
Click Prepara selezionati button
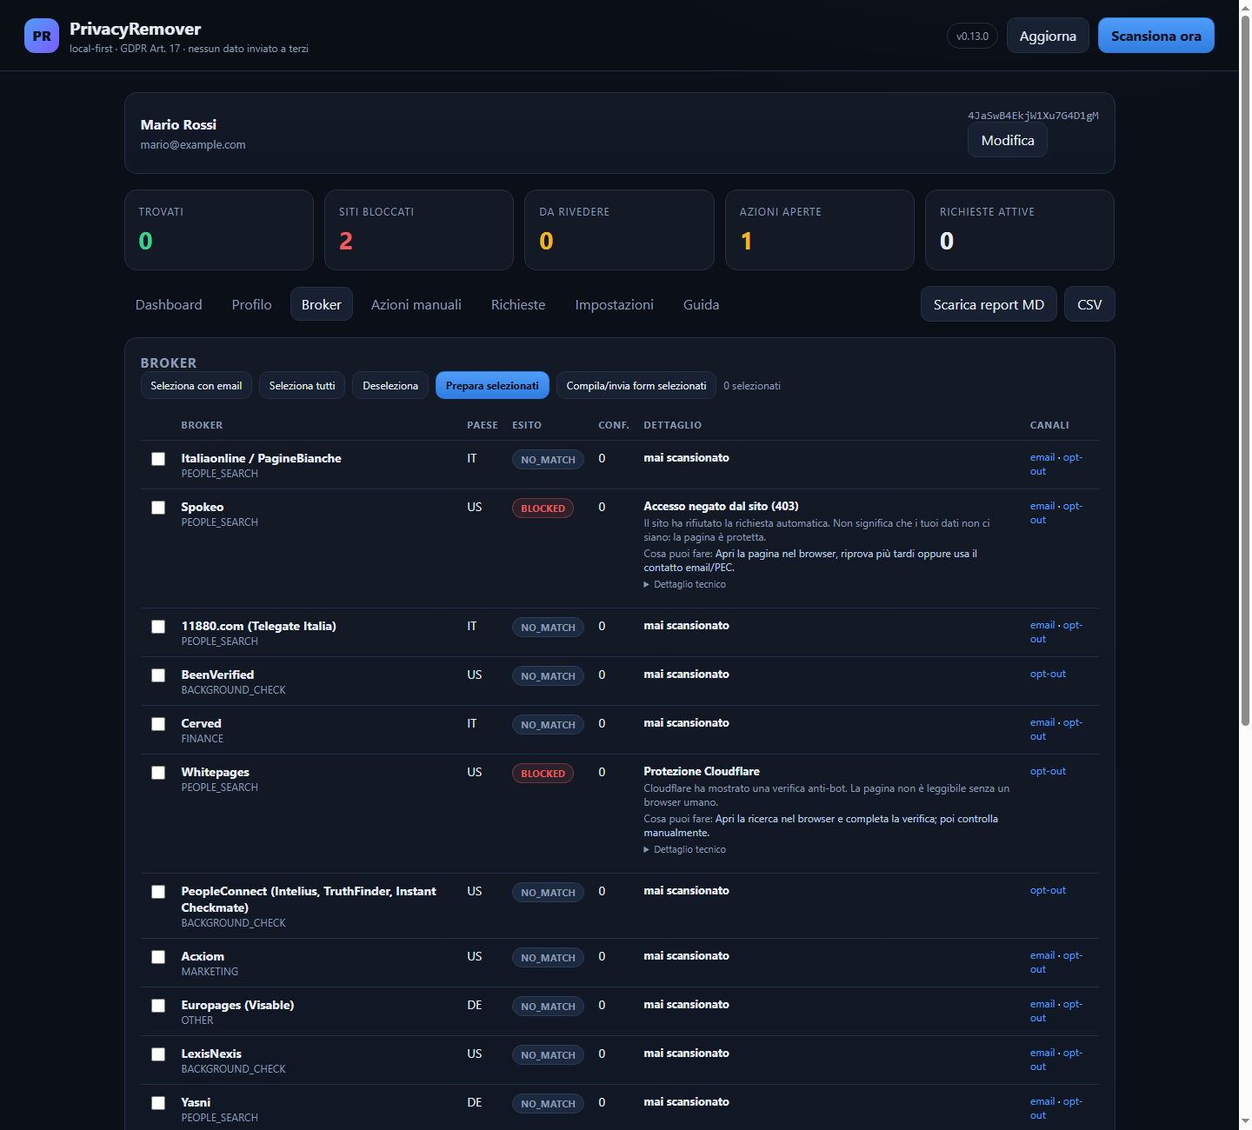tap(492, 385)
